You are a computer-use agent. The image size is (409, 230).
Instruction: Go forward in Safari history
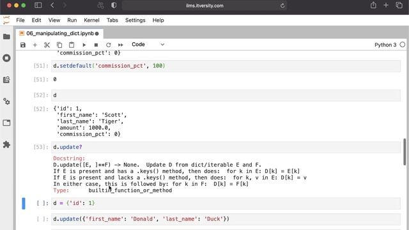[65, 5]
